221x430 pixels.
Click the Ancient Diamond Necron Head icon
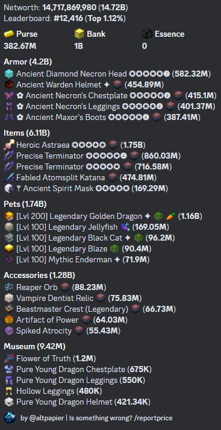tap(9, 74)
